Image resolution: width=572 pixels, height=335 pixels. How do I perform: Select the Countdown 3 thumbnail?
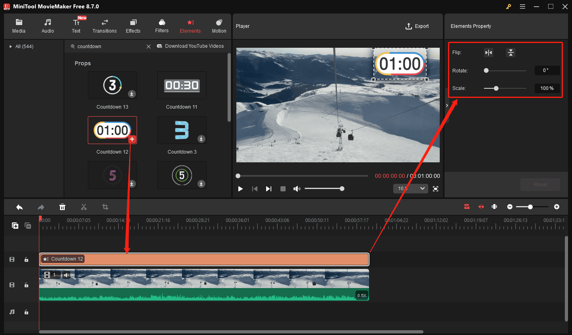click(182, 130)
